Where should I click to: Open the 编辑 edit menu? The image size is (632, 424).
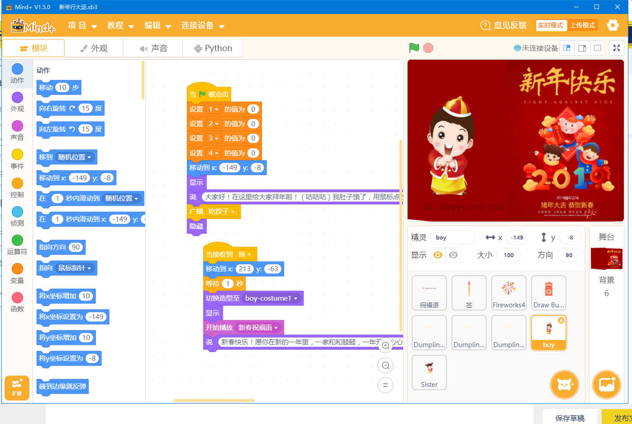click(157, 26)
